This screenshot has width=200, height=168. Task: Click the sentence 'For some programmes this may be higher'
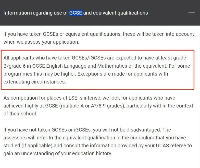97,70
